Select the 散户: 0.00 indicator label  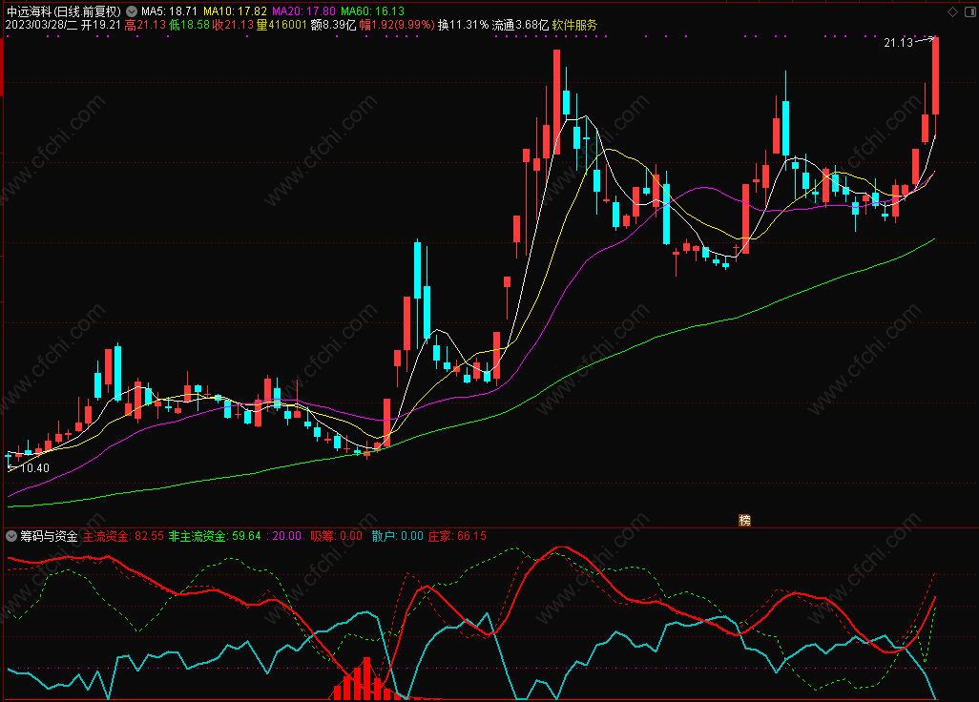tap(398, 536)
